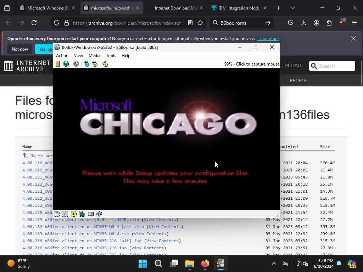Click CD-ROM drive status bar icon
The image size is (363, 272).
pos(74,214)
